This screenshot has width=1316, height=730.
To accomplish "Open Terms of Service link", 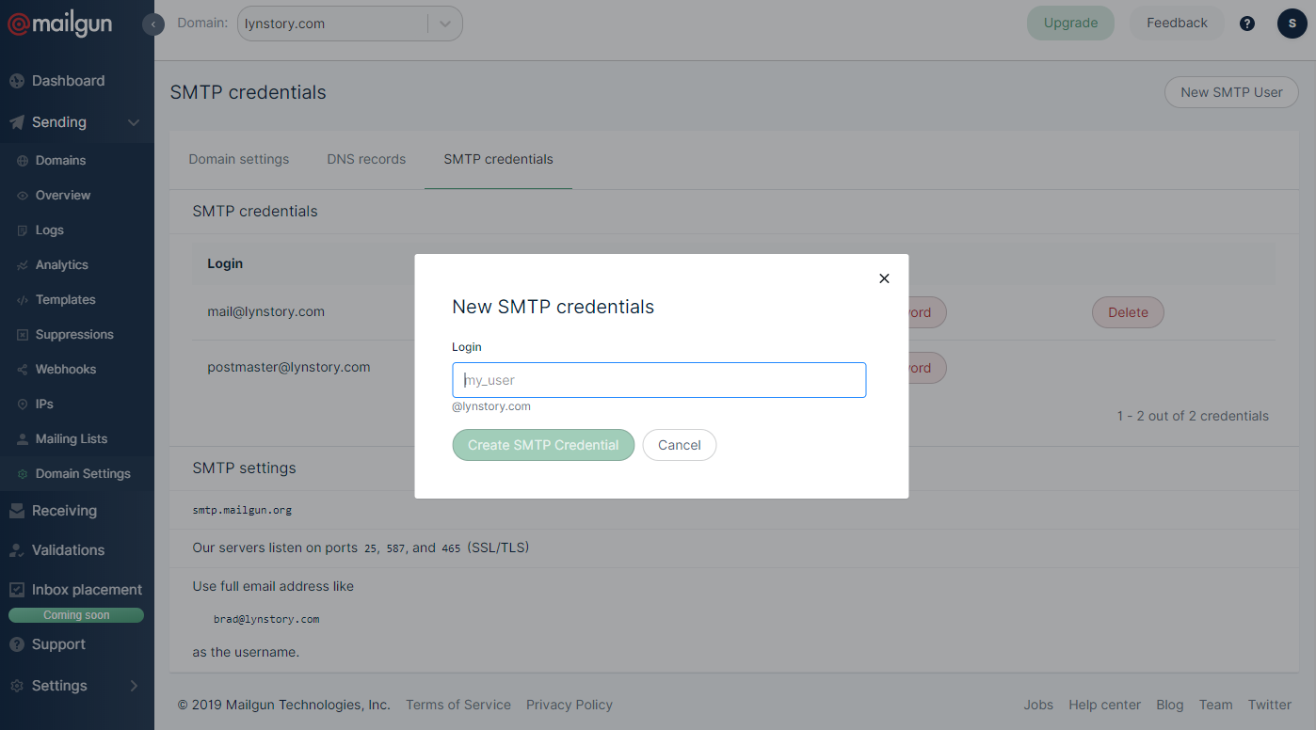I will [458, 705].
